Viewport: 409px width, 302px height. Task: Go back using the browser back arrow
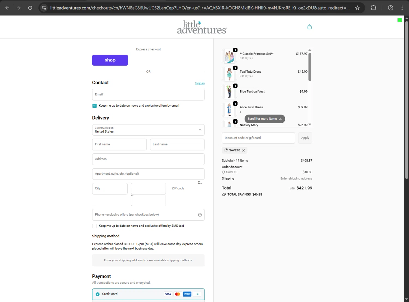[7, 8]
